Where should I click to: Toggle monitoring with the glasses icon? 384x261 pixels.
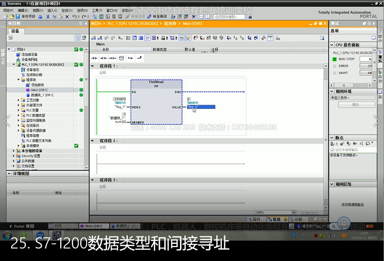point(270,38)
